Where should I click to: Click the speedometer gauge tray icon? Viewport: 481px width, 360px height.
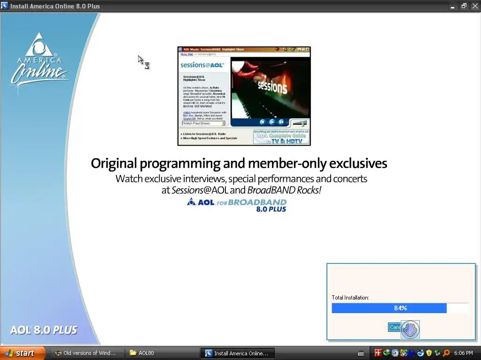point(395,353)
